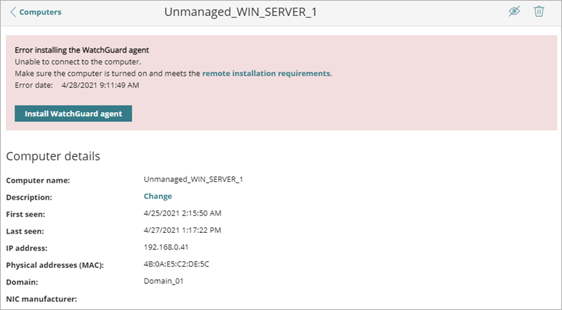Viewport: 562px width, 310px height.
Task: Click the NIC manufacturer label
Action: click(41, 299)
